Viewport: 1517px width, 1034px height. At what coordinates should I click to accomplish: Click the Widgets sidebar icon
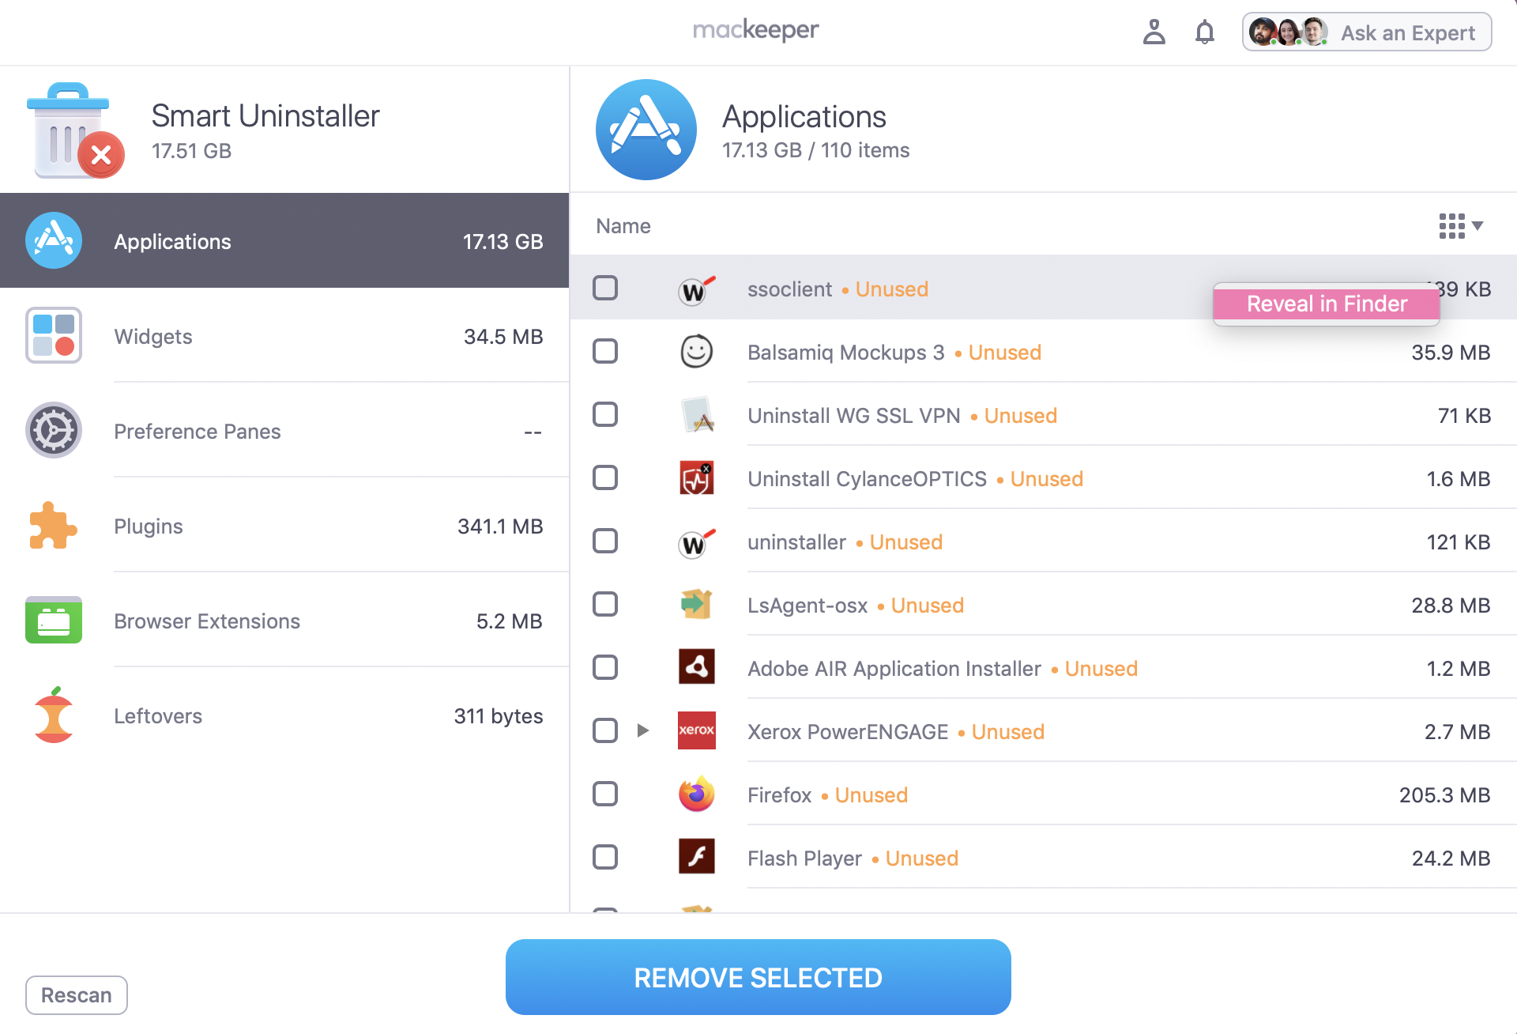(x=54, y=335)
